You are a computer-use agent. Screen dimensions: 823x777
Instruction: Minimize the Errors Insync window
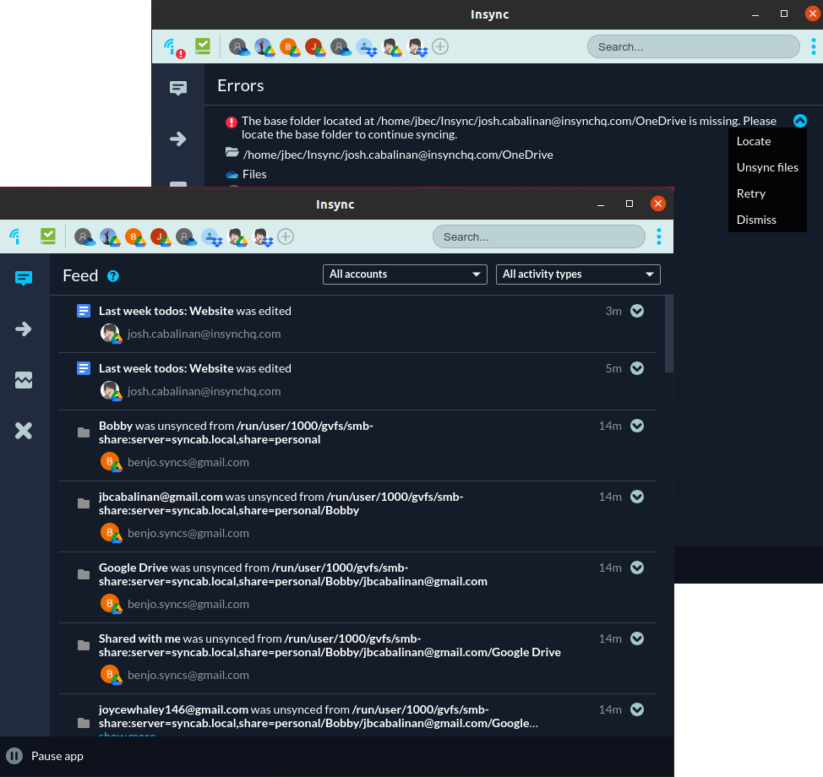tap(755, 14)
